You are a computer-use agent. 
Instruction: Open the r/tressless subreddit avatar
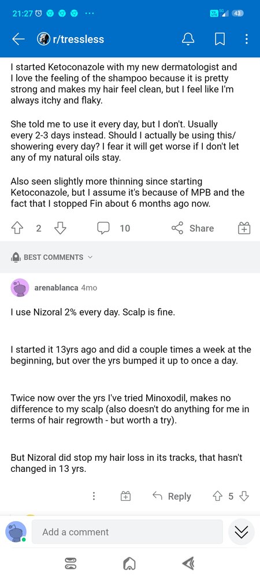(x=43, y=39)
